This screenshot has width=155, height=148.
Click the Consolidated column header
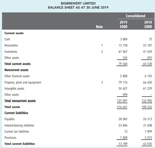135,16
